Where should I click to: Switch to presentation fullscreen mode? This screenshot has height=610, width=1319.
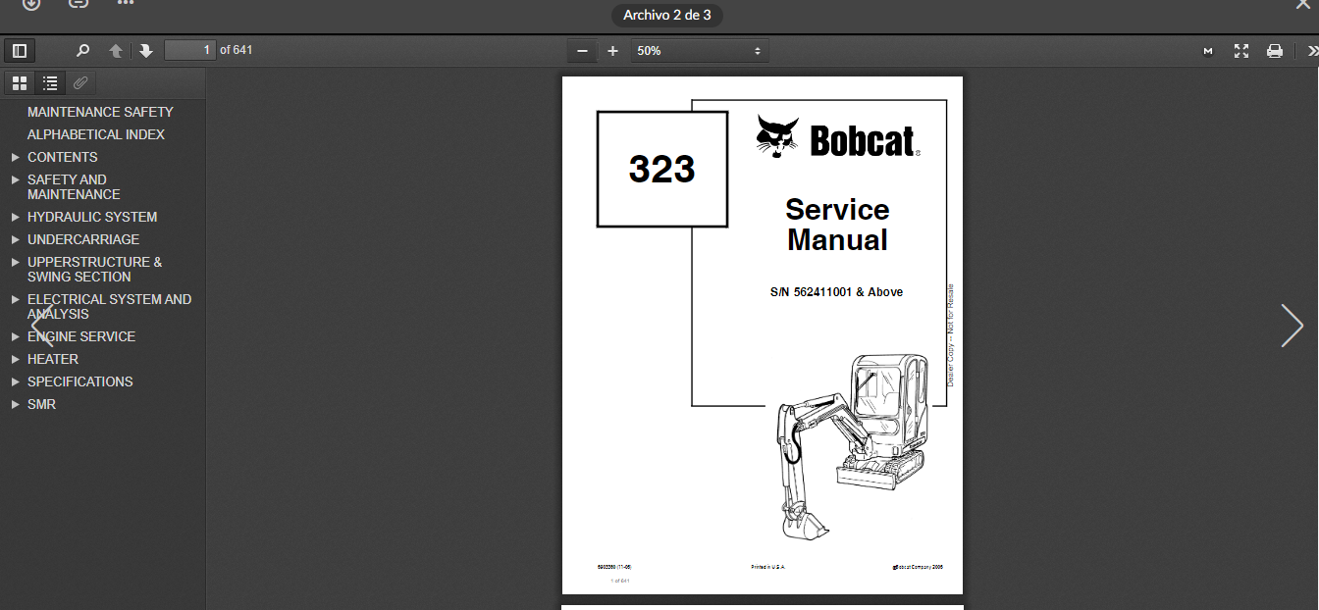(x=1241, y=51)
